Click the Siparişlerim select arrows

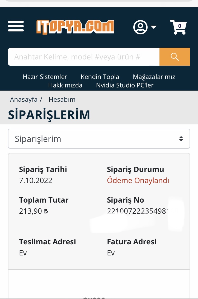181,139
